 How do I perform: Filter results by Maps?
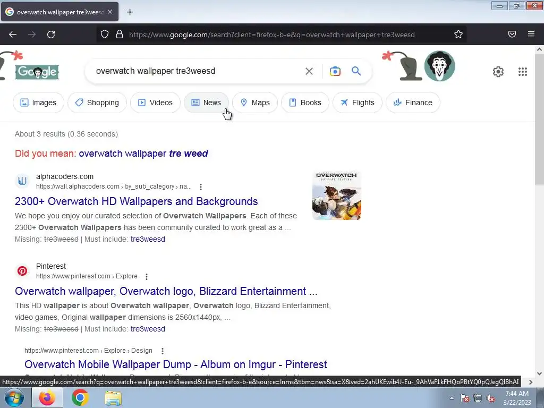255,103
